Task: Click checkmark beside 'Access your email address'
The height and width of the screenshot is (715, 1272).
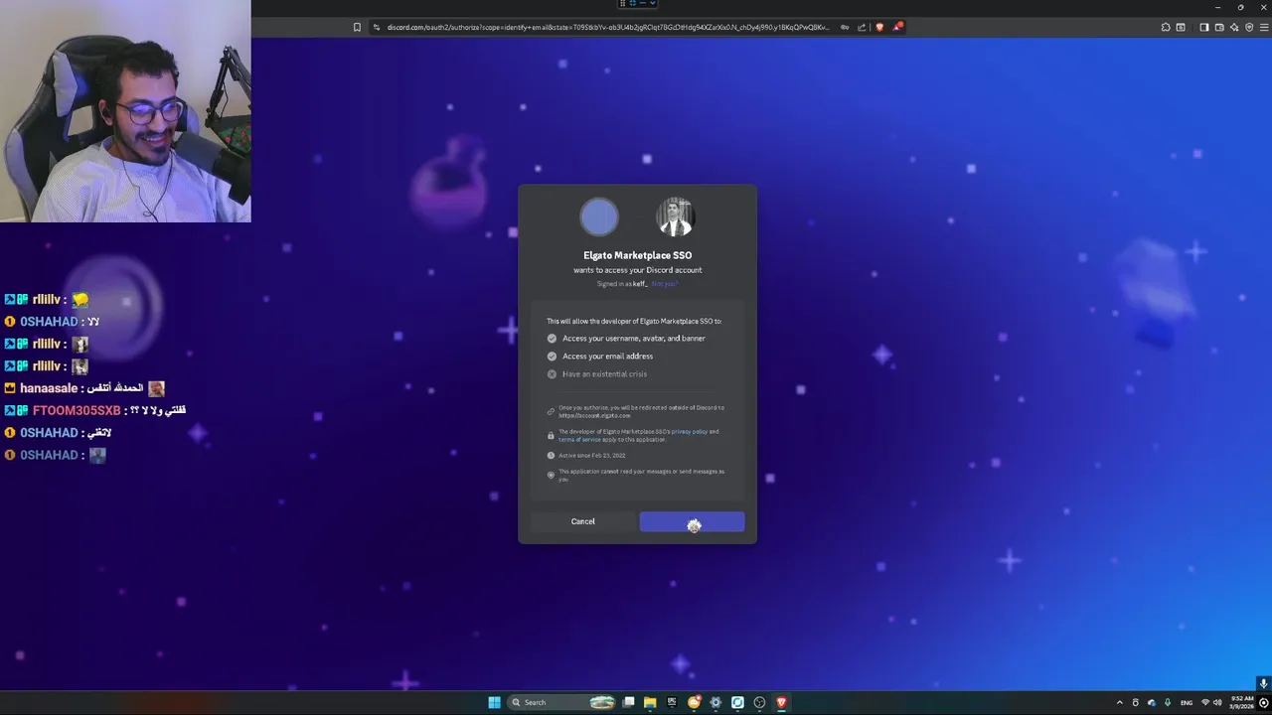Action: 552,356
